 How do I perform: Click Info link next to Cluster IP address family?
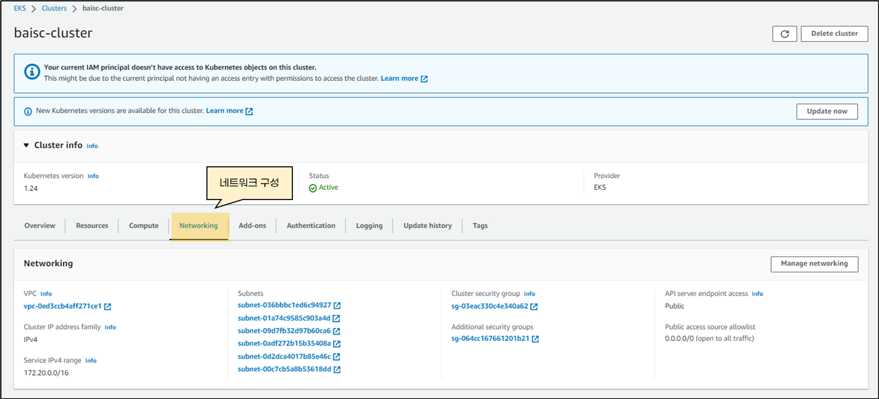click(110, 327)
